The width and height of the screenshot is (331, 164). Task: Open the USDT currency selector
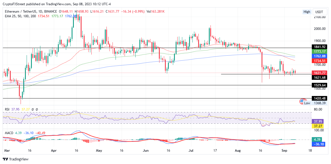coord(319,12)
